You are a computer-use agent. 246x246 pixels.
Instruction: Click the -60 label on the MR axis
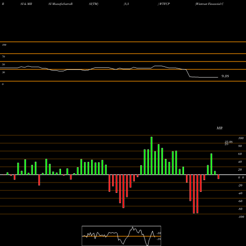tap(240, 201)
